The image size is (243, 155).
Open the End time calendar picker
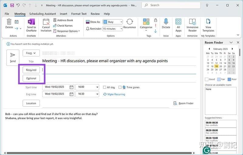(x=71, y=94)
